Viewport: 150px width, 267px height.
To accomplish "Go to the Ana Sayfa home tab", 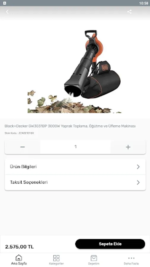I will click(19, 260).
